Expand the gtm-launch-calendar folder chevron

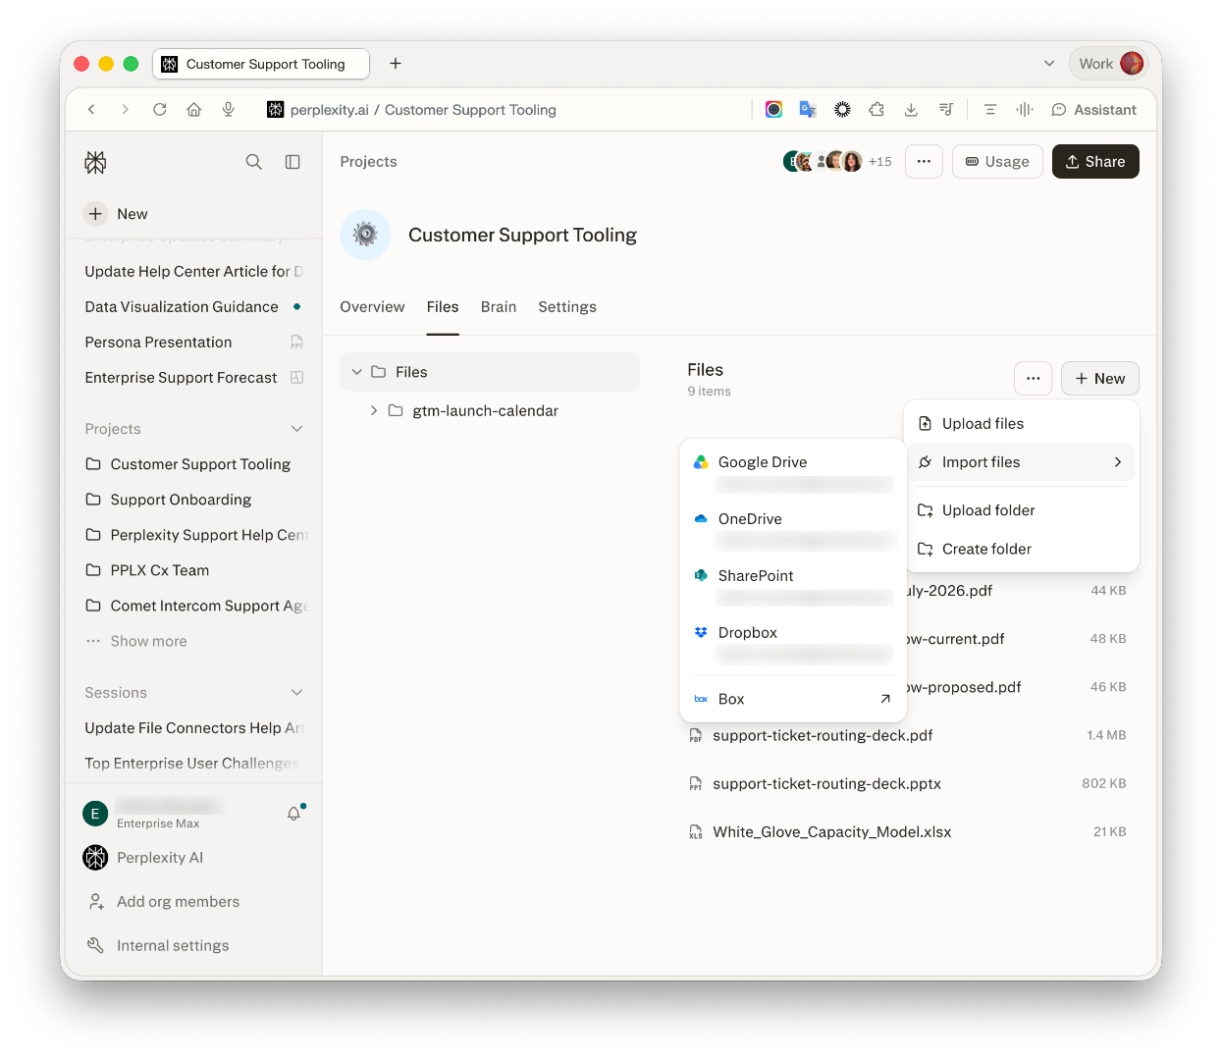pyautogui.click(x=374, y=410)
